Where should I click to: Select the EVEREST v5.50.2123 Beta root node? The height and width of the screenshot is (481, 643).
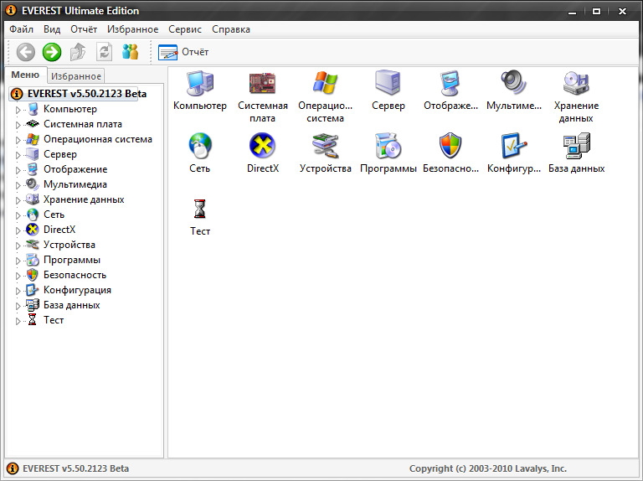click(x=86, y=94)
